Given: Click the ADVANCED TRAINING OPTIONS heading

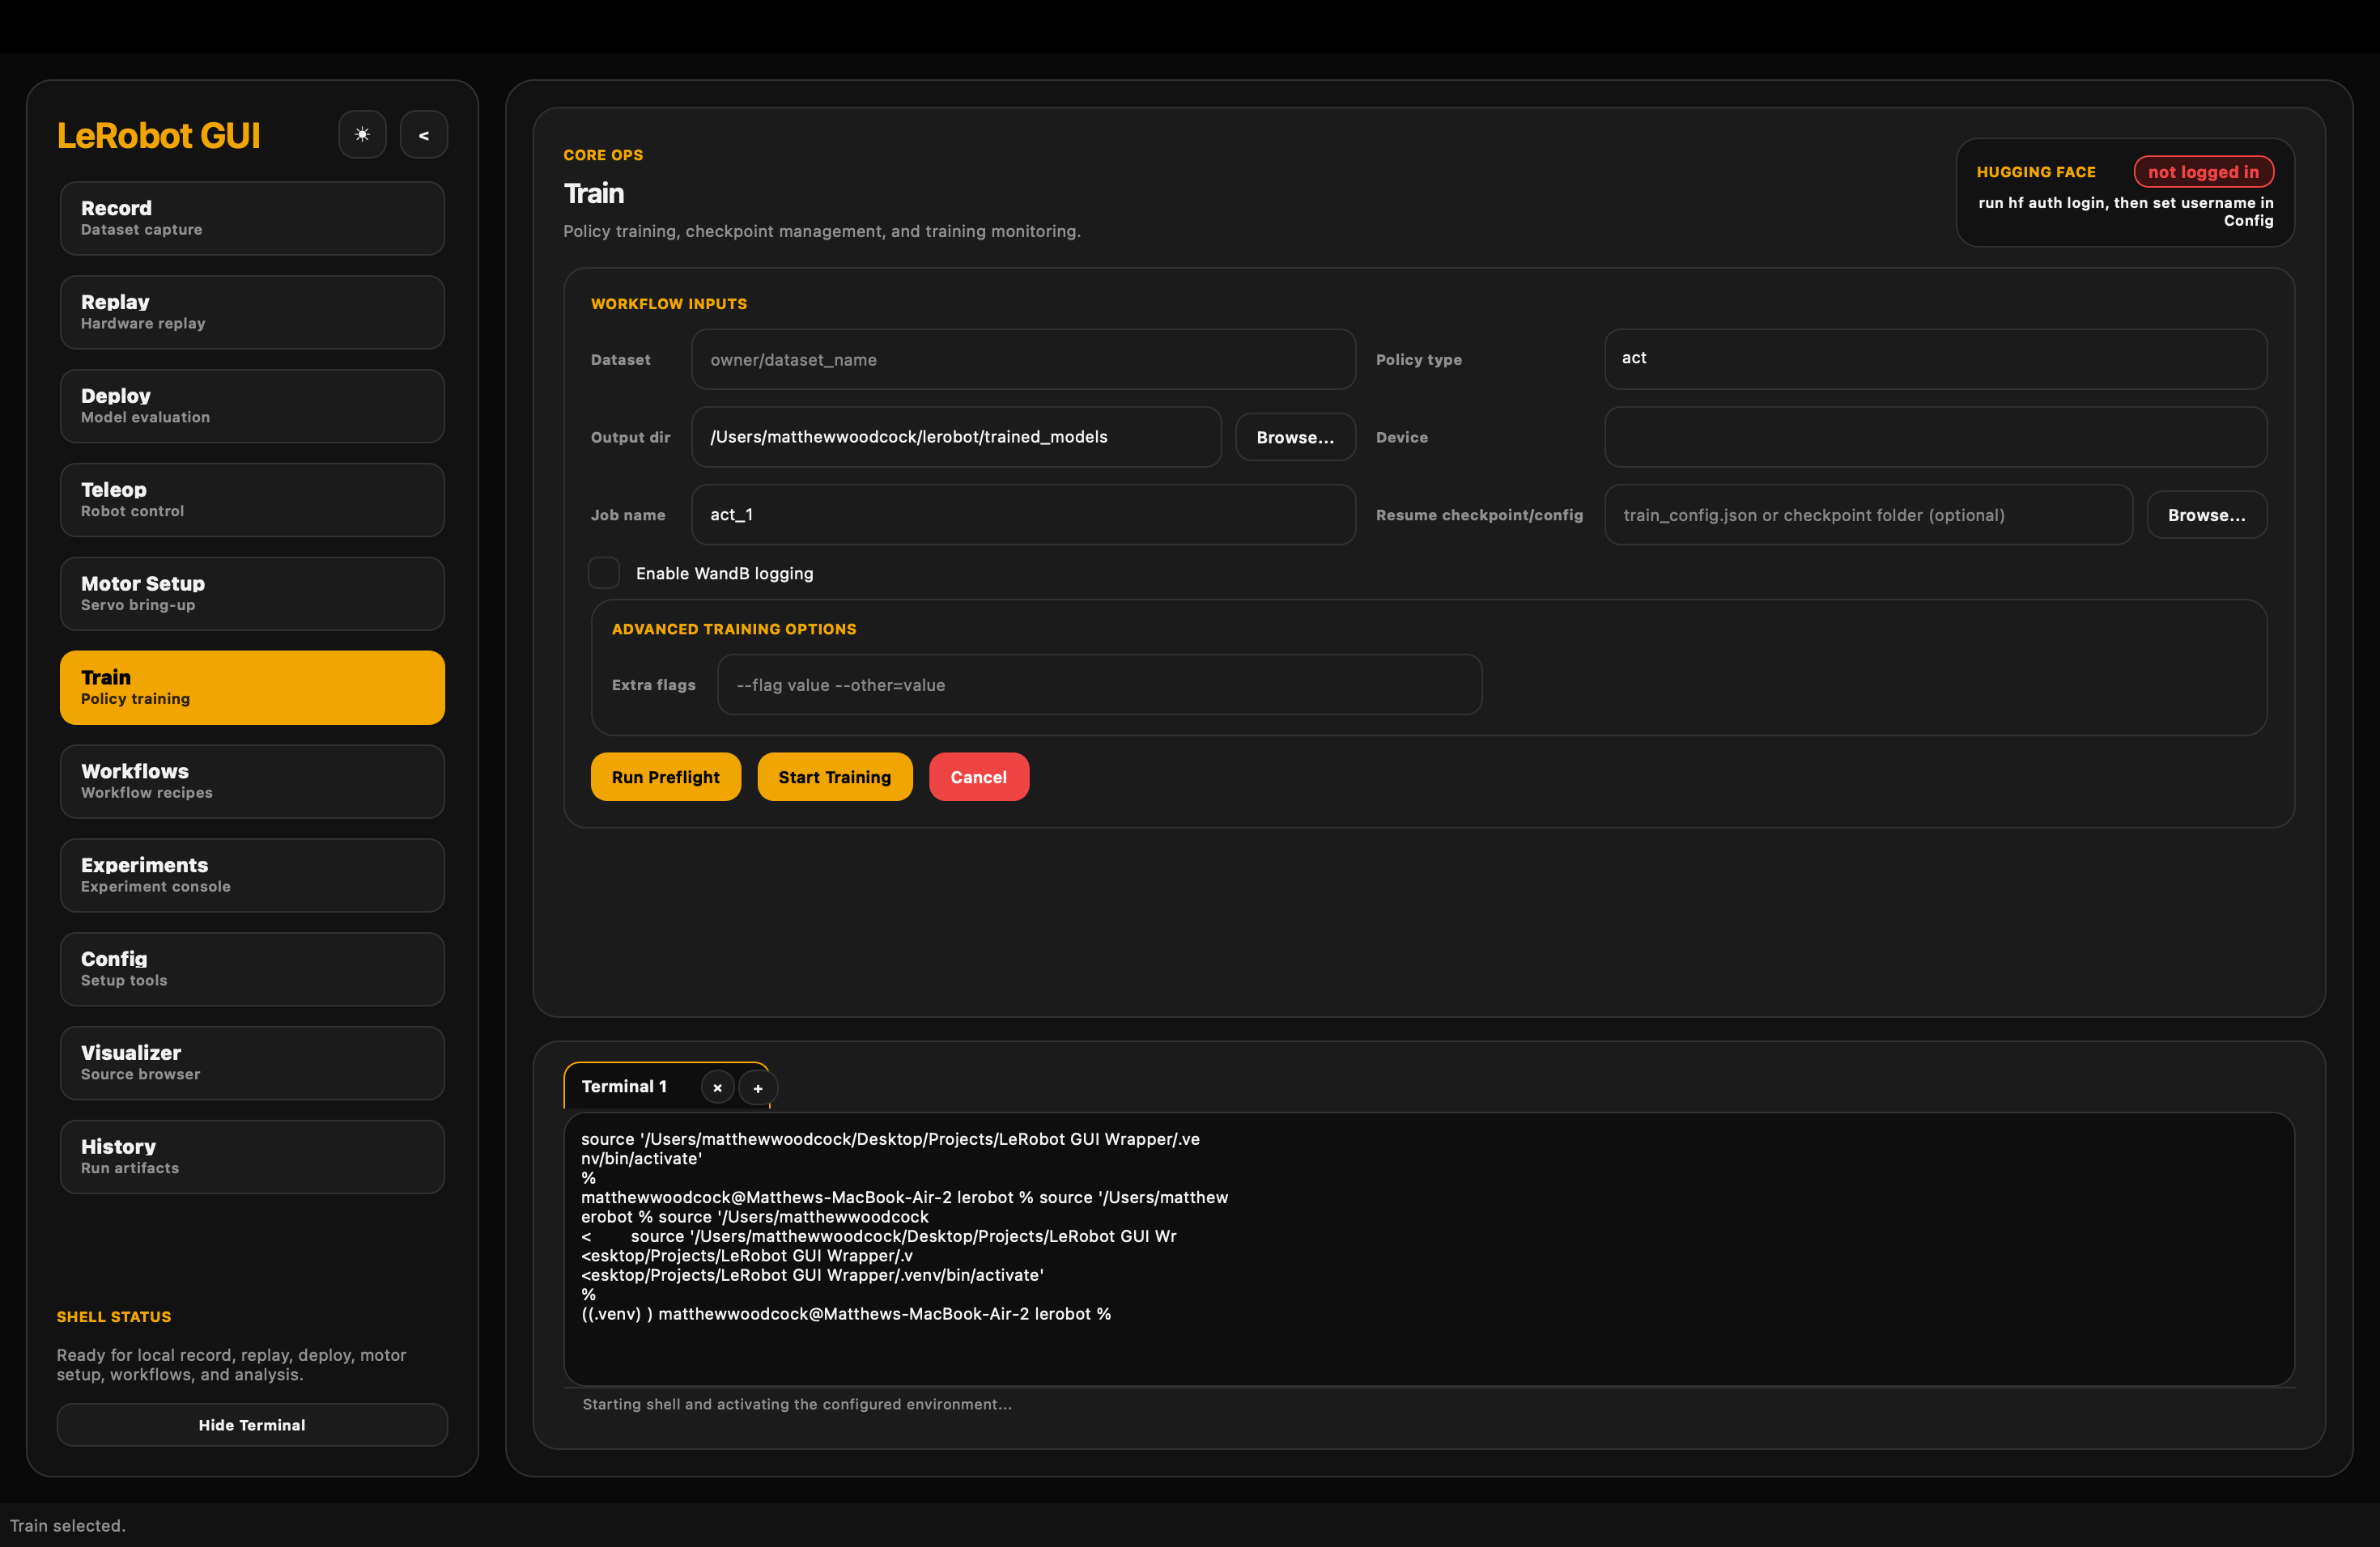Looking at the screenshot, I should [734, 629].
